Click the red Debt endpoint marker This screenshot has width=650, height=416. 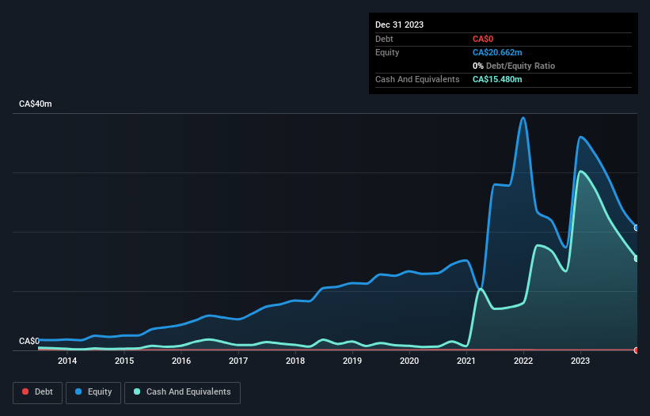coord(637,350)
